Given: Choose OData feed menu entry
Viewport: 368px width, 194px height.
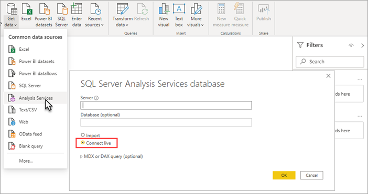Looking at the screenshot, I should pos(35,134).
